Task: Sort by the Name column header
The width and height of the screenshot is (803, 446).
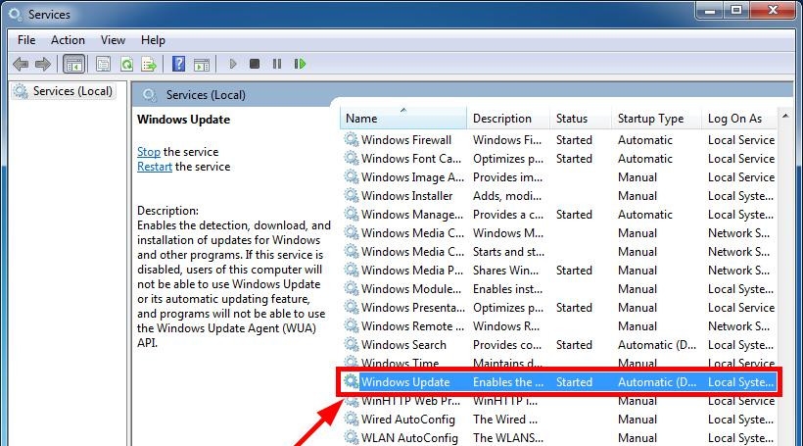Action: point(403,119)
